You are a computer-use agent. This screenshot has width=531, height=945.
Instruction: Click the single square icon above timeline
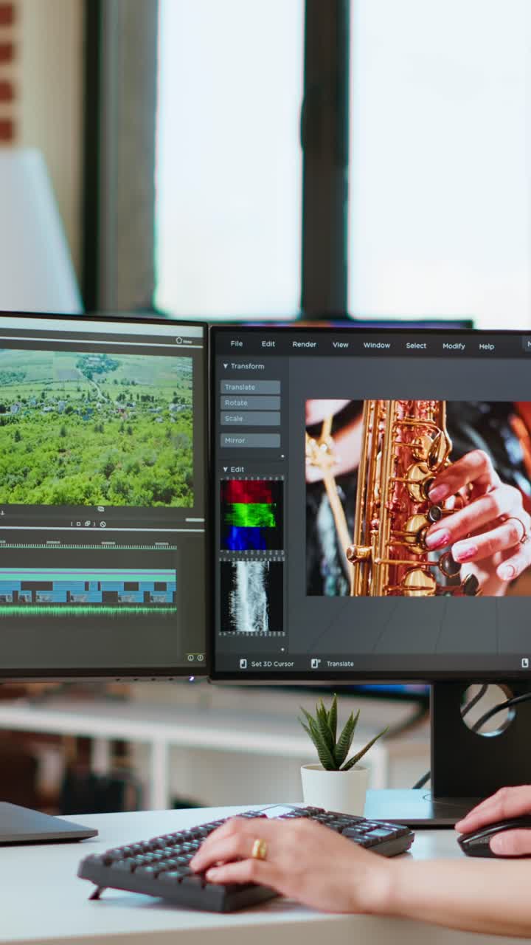(x=79, y=523)
